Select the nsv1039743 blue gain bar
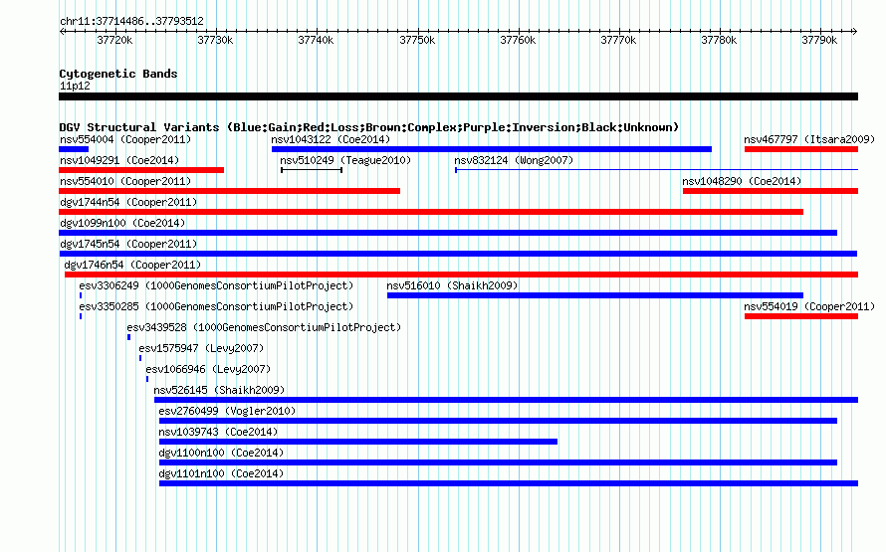This screenshot has width=886, height=552. [x=358, y=442]
